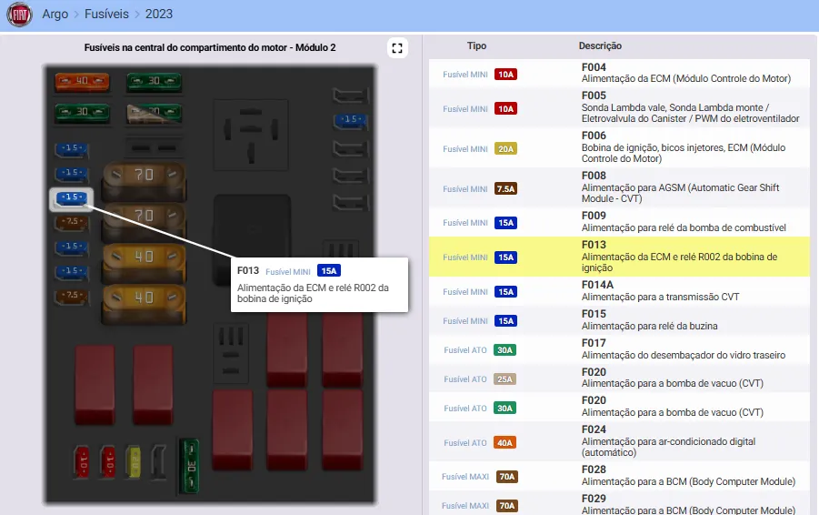Select the F020 row with 25A badge

click(x=619, y=379)
